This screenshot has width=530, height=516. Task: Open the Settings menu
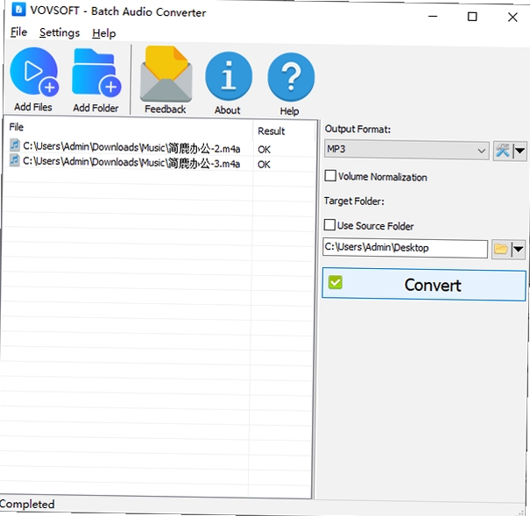tap(60, 32)
